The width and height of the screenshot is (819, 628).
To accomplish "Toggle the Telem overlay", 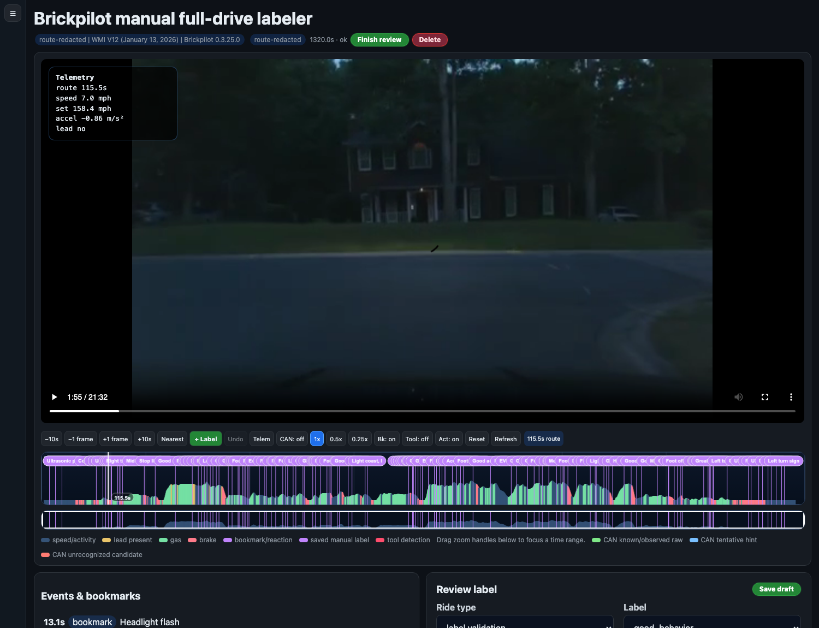I will tap(262, 439).
